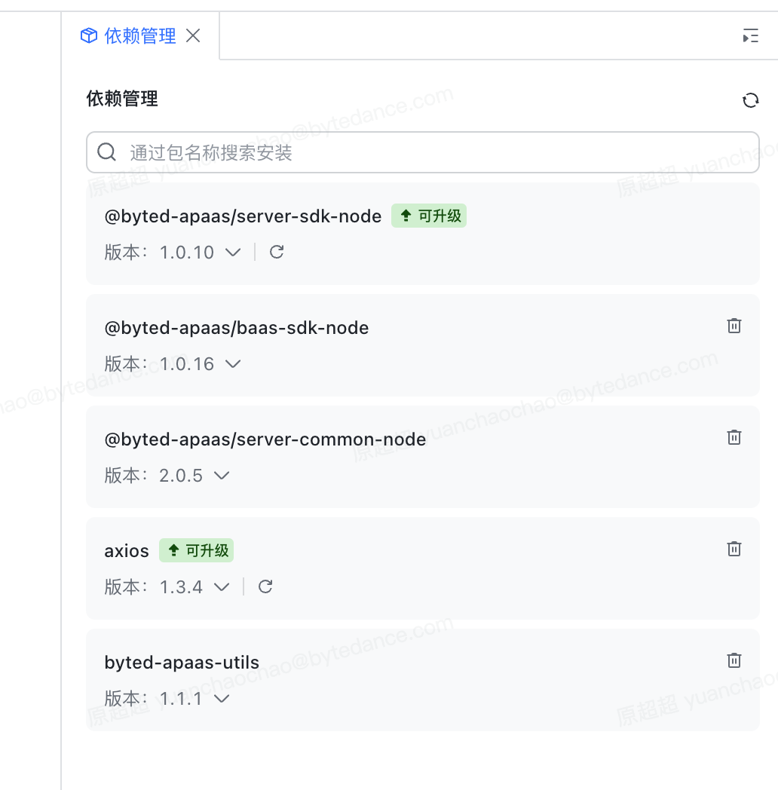Select the 依赖管理 tab
Screen dimensions: 778x790
click(140, 35)
